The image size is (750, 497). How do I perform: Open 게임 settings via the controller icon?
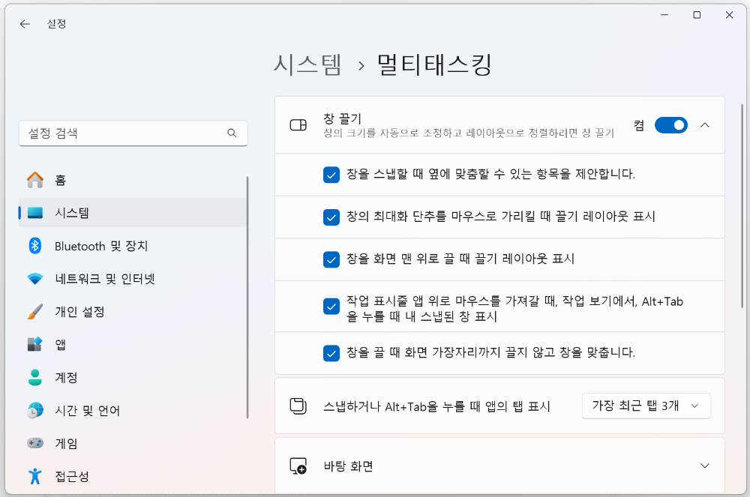(35, 443)
